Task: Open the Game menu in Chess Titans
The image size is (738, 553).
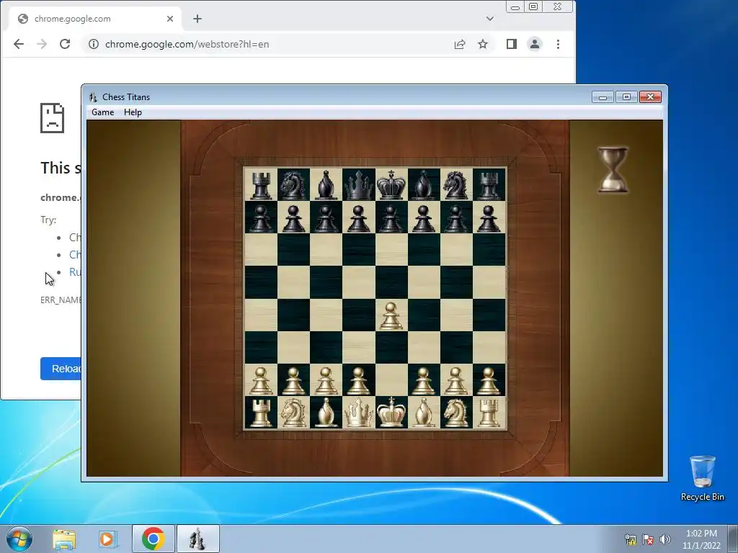Action: point(102,112)
